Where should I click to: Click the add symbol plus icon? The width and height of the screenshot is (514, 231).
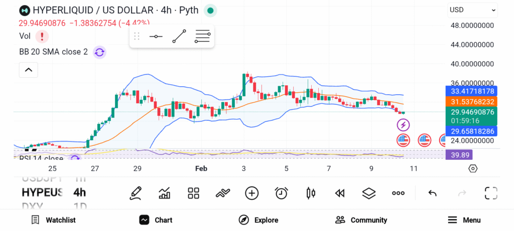(x=251, y=193)
